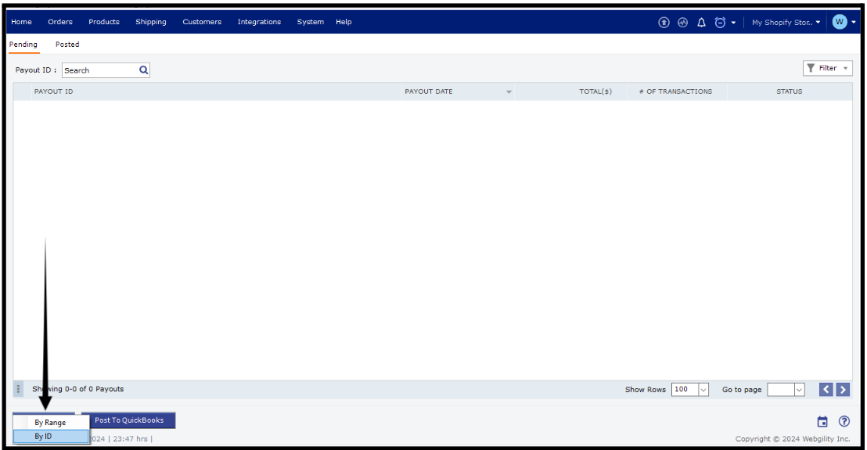Viewport: 867px width, 450px height.
Task: Open the My Shopify Store selector
Action: coord(786,23)
